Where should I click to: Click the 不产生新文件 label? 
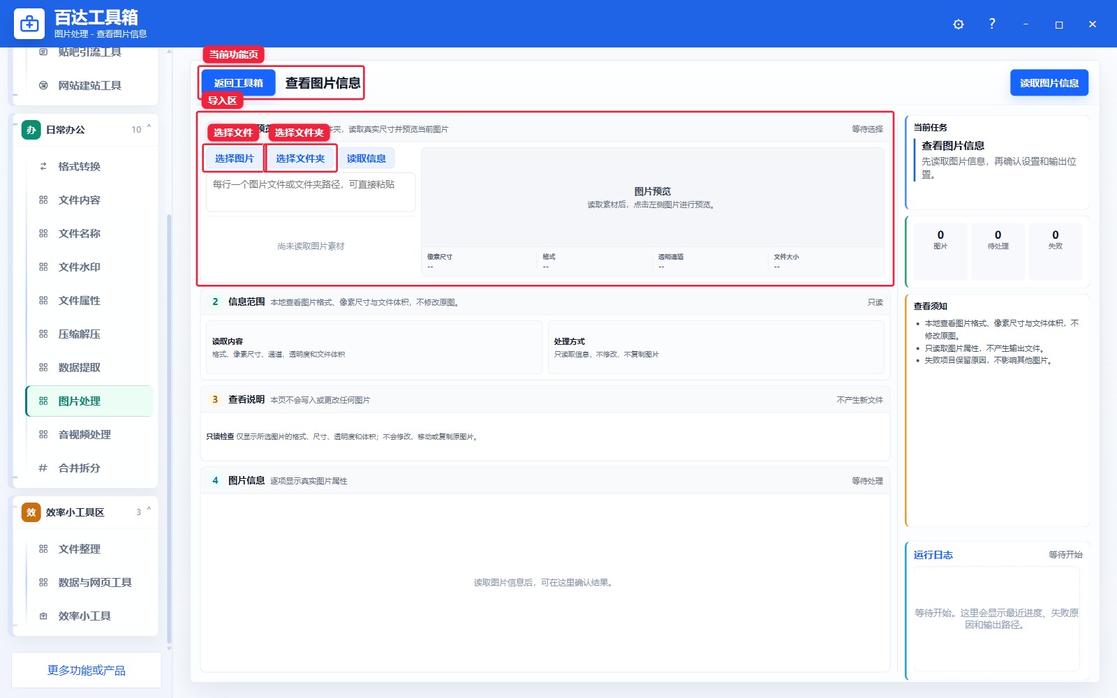[x=860, y=400]
